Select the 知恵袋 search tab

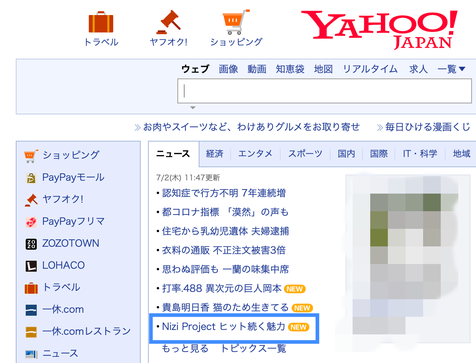point(290,69)
